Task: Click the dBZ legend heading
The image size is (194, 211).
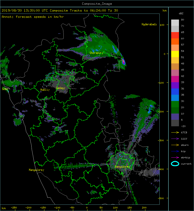Action: [181, 14]
